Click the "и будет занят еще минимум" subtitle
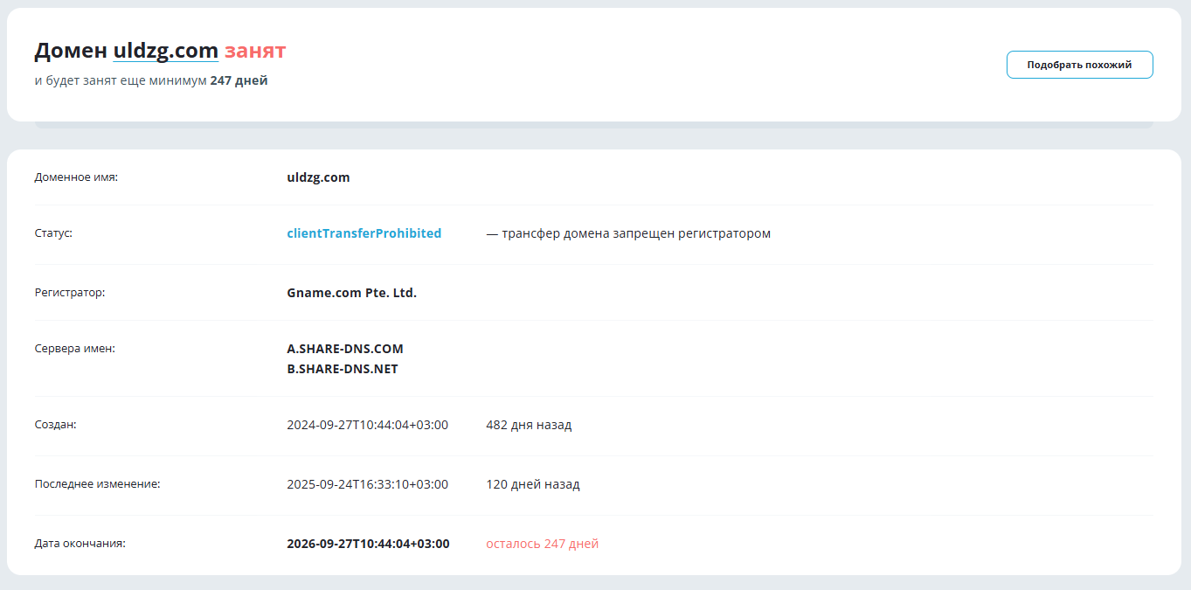Viewport: 1191px width, 590px height. click(x=121, y=80)
